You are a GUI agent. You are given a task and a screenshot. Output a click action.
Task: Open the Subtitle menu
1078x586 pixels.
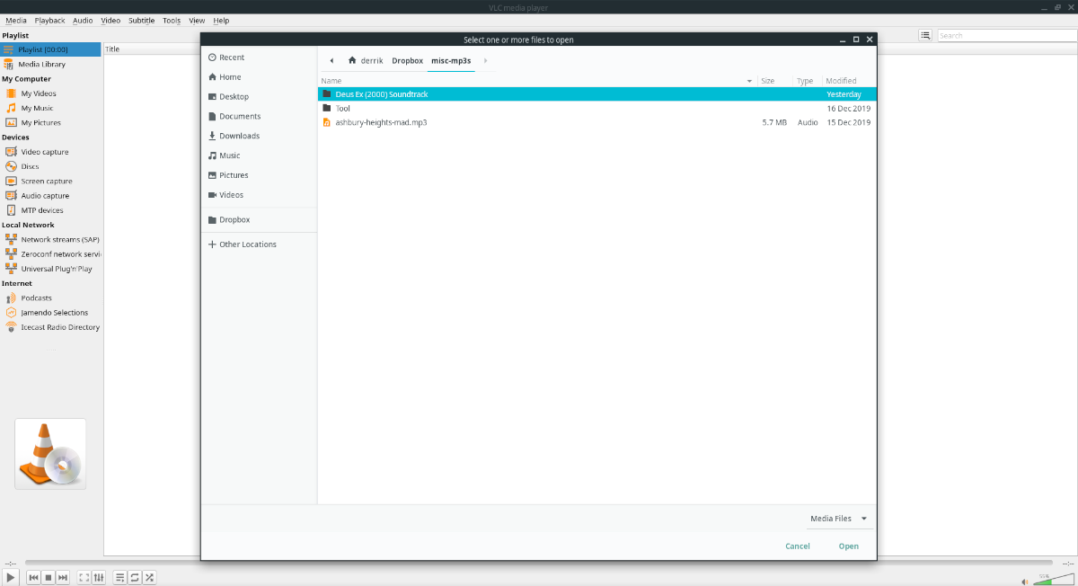coord(141,20)
